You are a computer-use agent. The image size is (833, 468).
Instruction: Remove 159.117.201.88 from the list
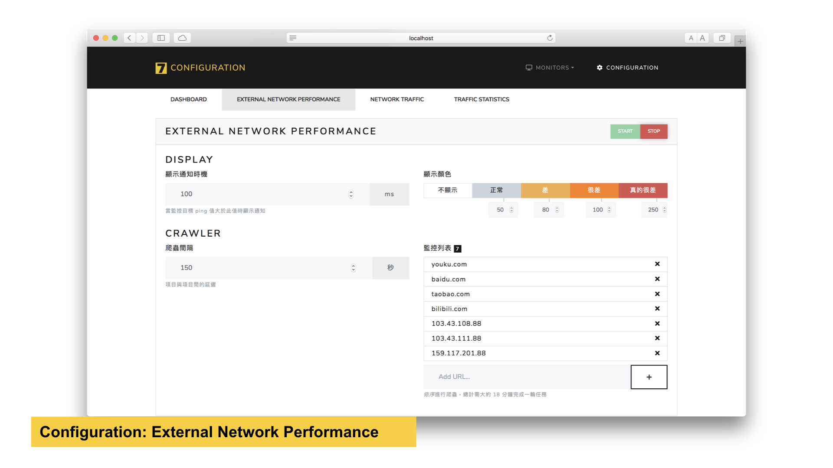click(x=657, y=353)
